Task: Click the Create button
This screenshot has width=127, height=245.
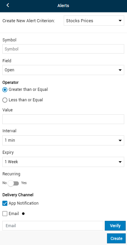Action: point(116,238)
